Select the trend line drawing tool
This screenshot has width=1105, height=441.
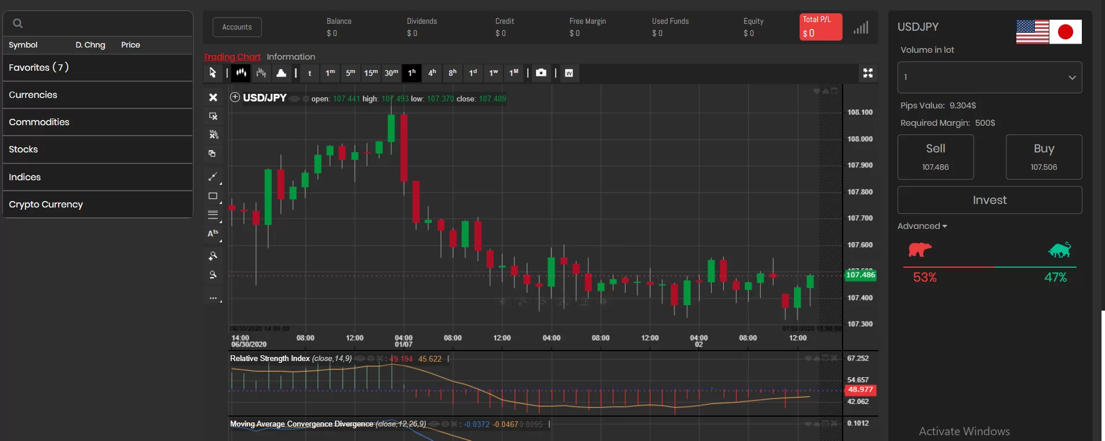213,176
